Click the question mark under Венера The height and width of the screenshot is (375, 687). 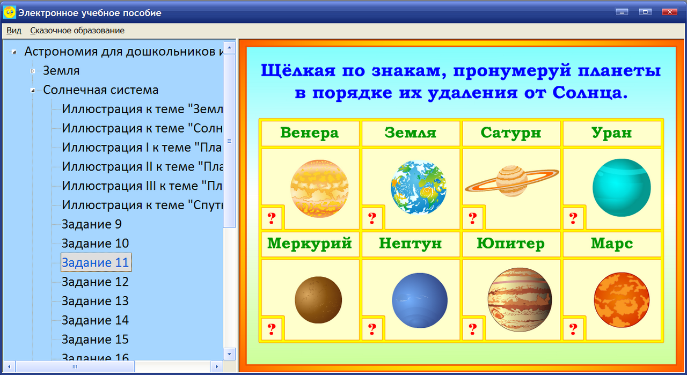coord(271,218)
